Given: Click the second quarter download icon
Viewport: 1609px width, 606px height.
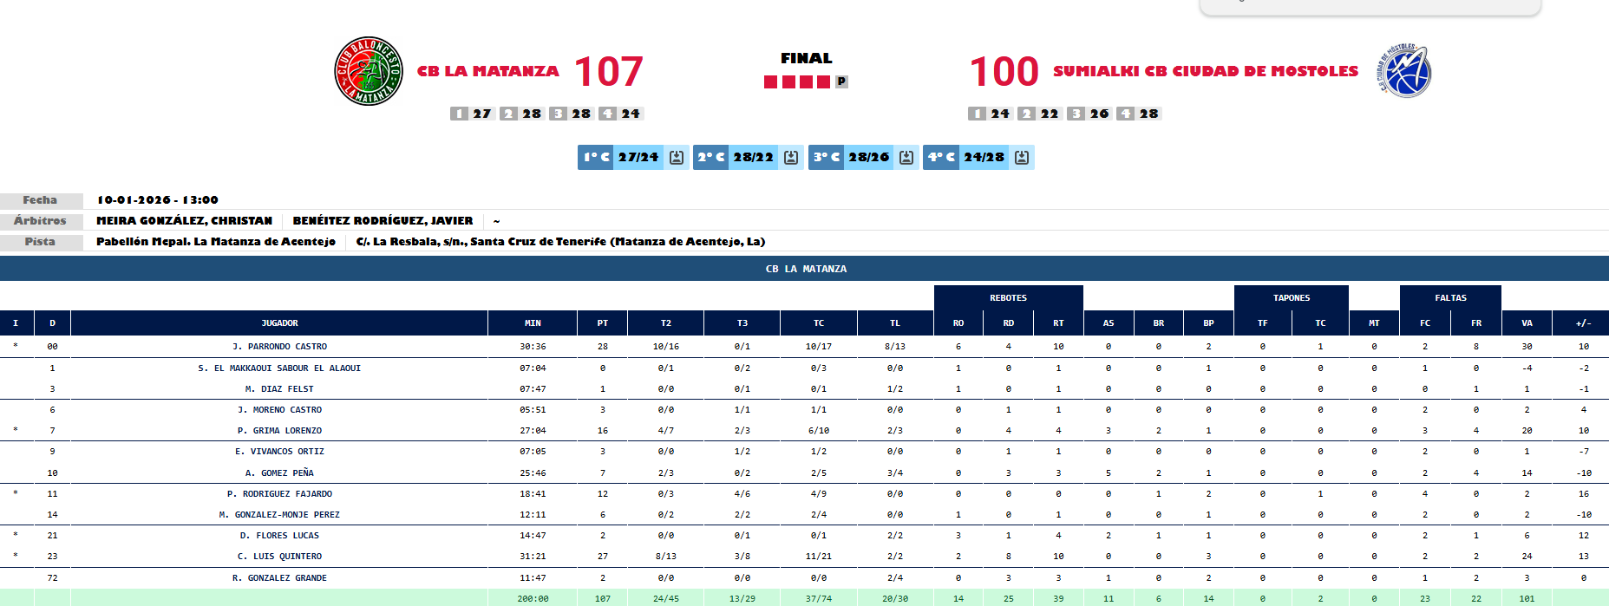Looking at the screenshot, I should (x=791, y=157).
